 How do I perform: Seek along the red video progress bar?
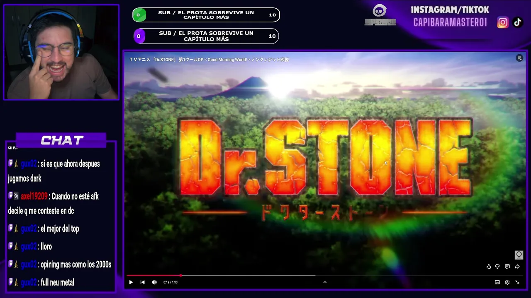tap(325, 275)
